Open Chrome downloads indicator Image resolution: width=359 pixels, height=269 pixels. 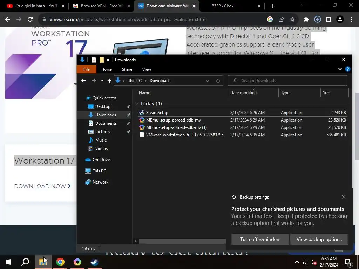point(317,20)
